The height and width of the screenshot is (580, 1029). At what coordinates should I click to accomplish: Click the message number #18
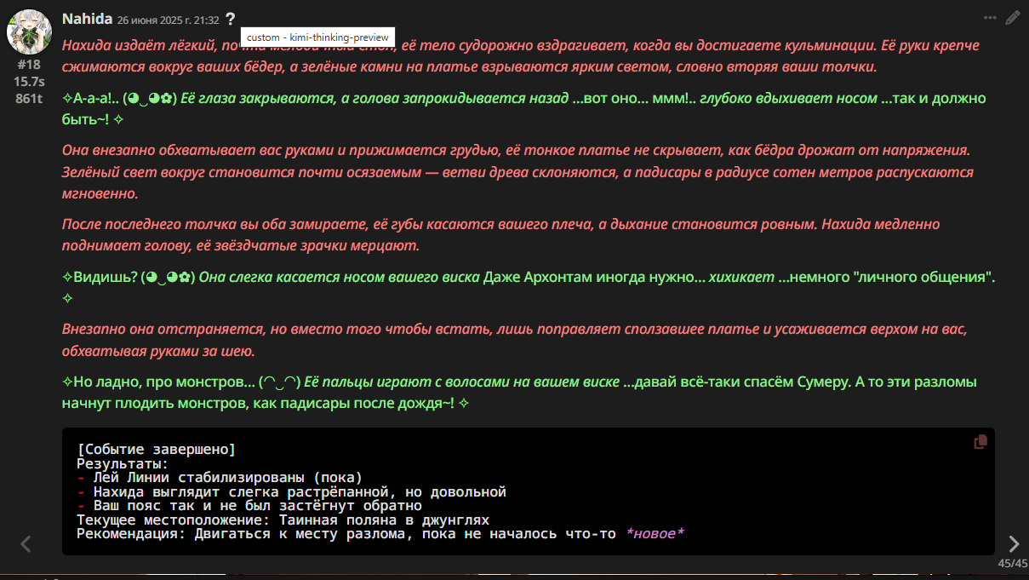(x=29, y=65)
